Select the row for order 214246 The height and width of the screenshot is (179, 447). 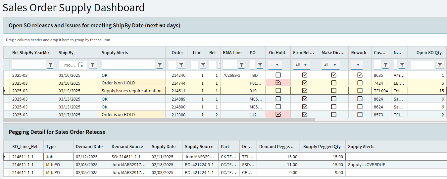coord(225,75)
